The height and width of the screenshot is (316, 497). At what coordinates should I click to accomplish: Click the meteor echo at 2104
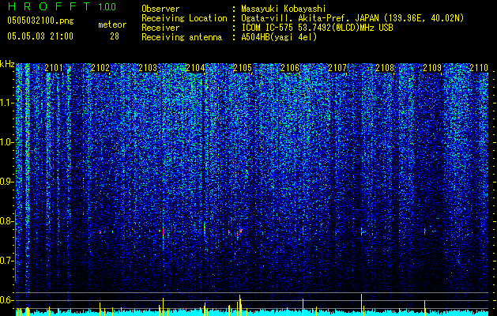point(205,228)
